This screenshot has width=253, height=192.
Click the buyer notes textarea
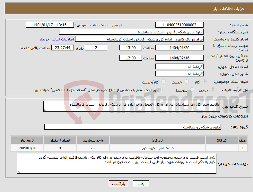point(117,164)
